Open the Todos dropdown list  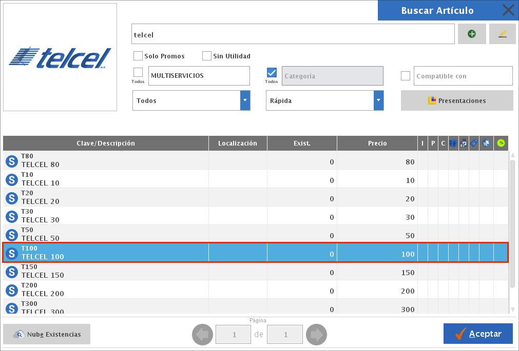point(245,100)
